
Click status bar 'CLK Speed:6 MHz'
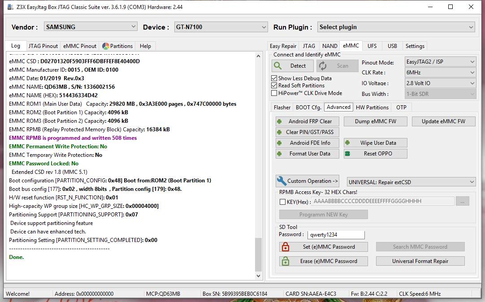coord(420,293)
